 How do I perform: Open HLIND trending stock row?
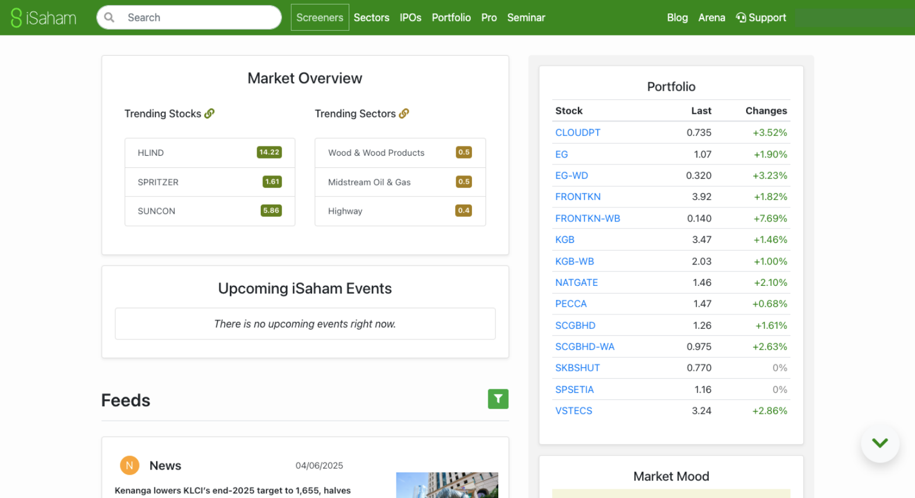210,153
